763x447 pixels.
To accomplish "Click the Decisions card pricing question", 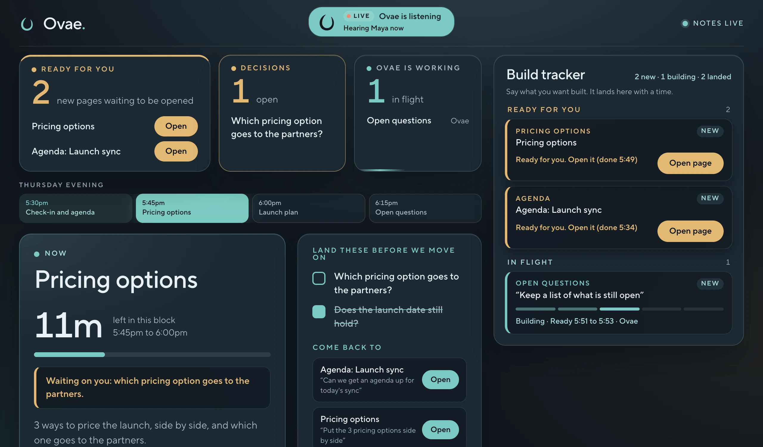I will pyautogui.click(x=277, y=128).
